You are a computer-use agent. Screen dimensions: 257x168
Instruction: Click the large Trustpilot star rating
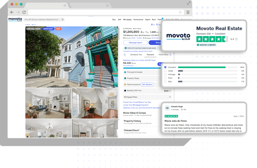tap(212, 39)
